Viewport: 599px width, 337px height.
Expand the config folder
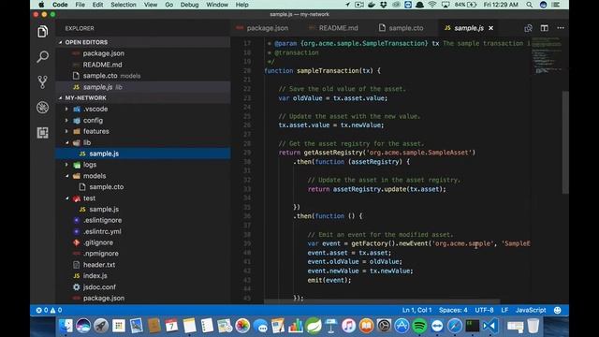click(x=66, y=121)
